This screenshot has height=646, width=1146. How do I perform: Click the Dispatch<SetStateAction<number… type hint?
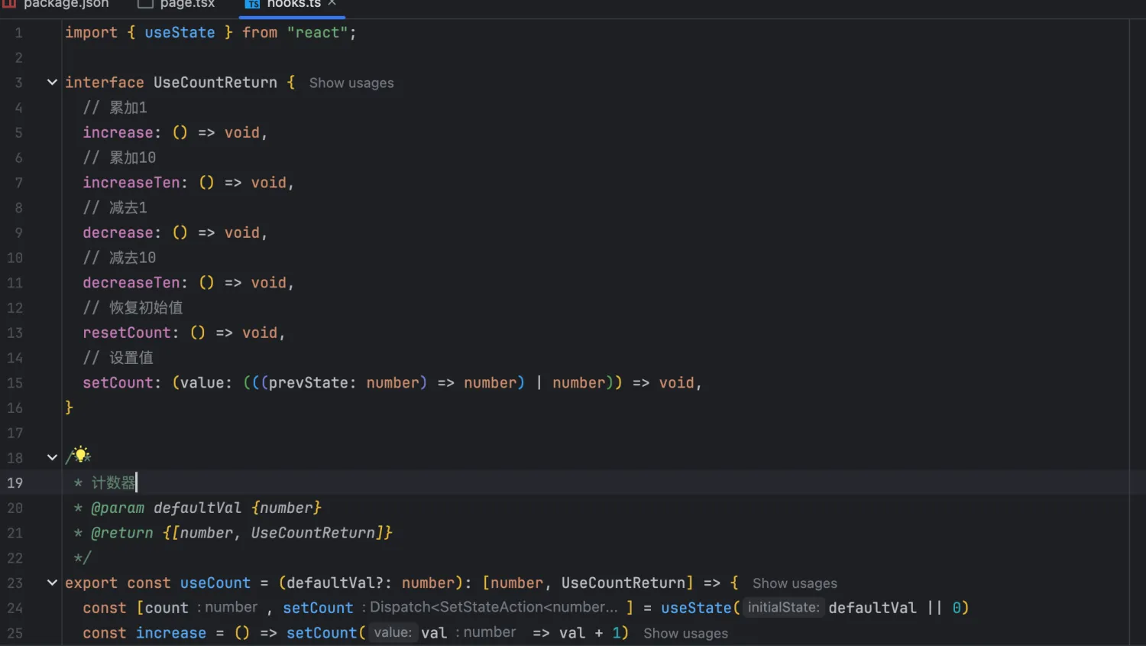pos(494,608)
